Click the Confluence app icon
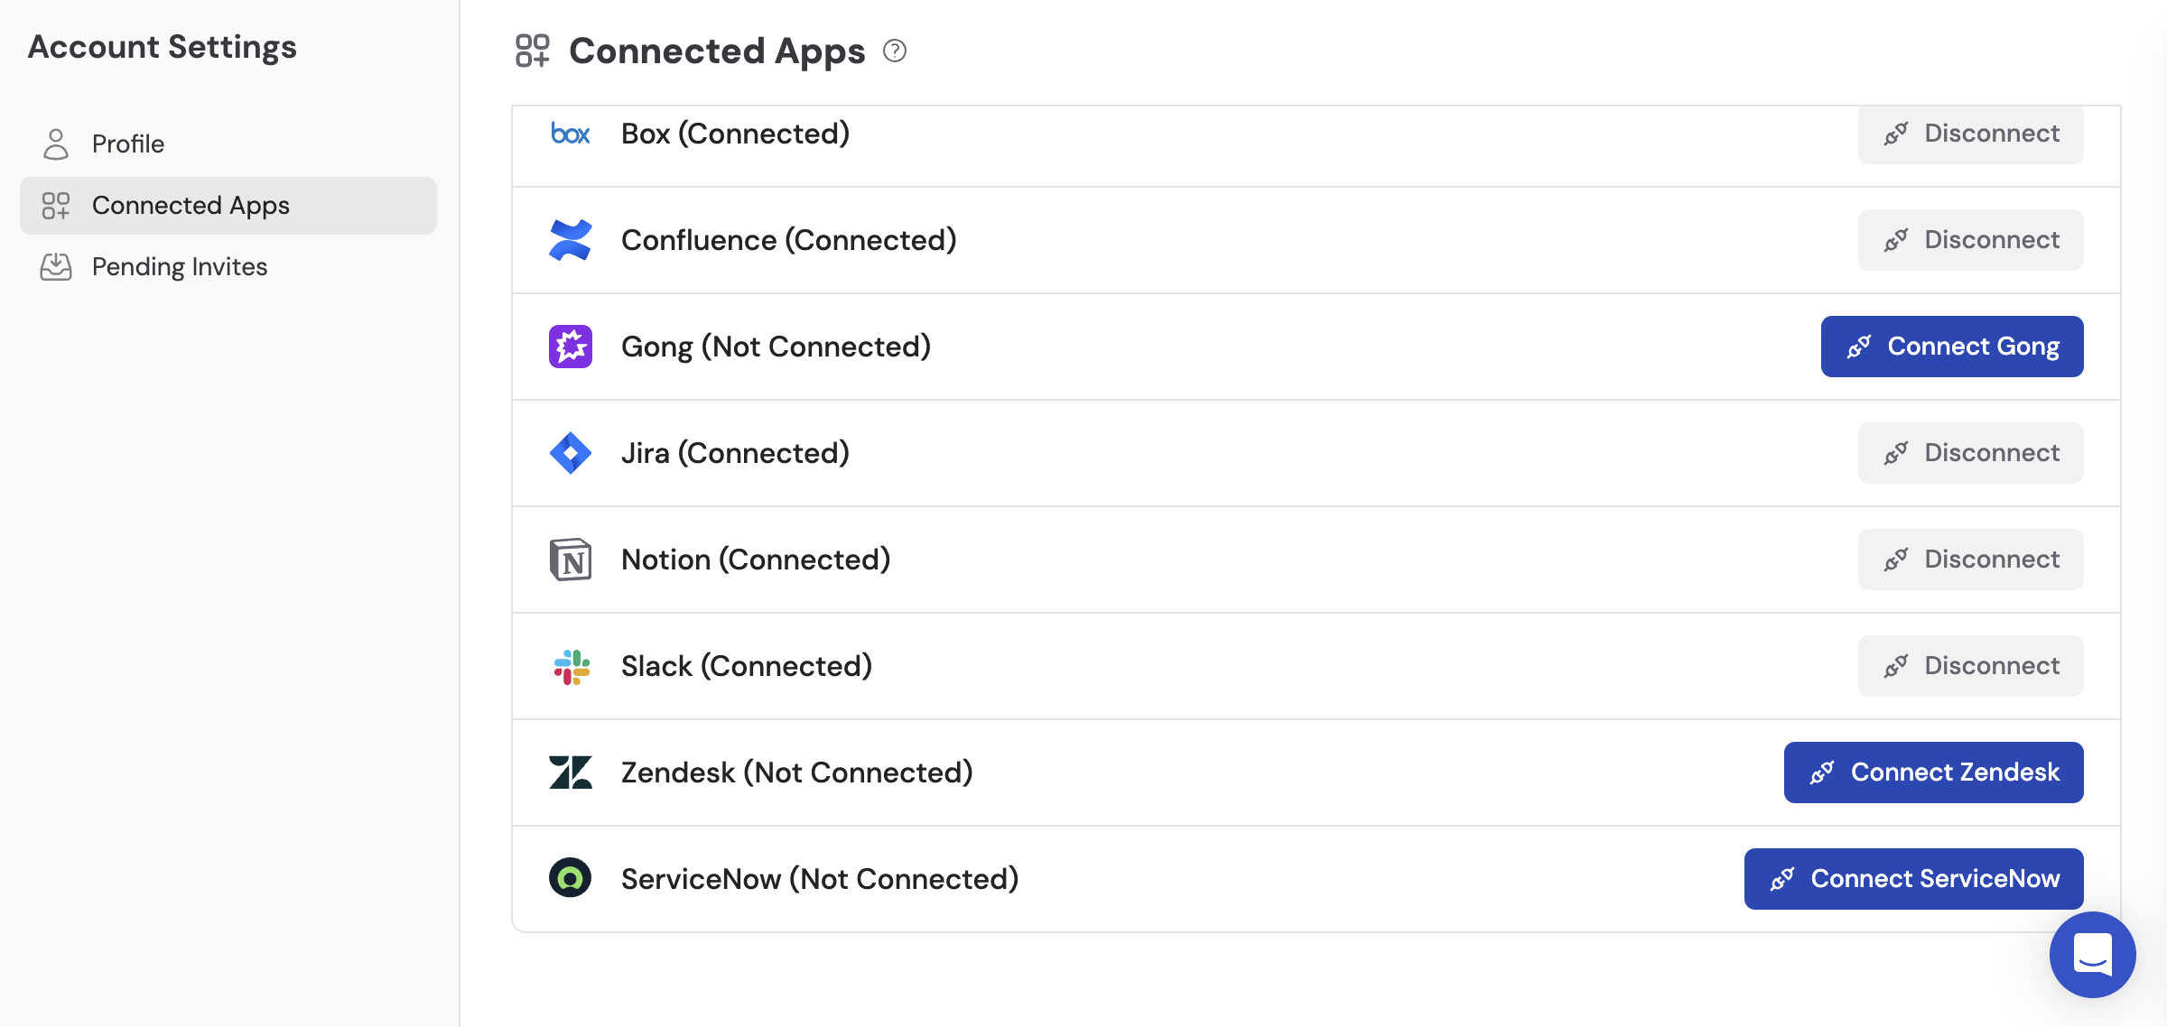2167x1027 pixels. click(570, 240)
